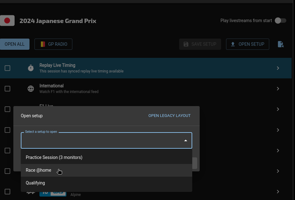Expand the Replay Live Timing row chevron
The height and width of the screenshot is (200, 295).
278,68
